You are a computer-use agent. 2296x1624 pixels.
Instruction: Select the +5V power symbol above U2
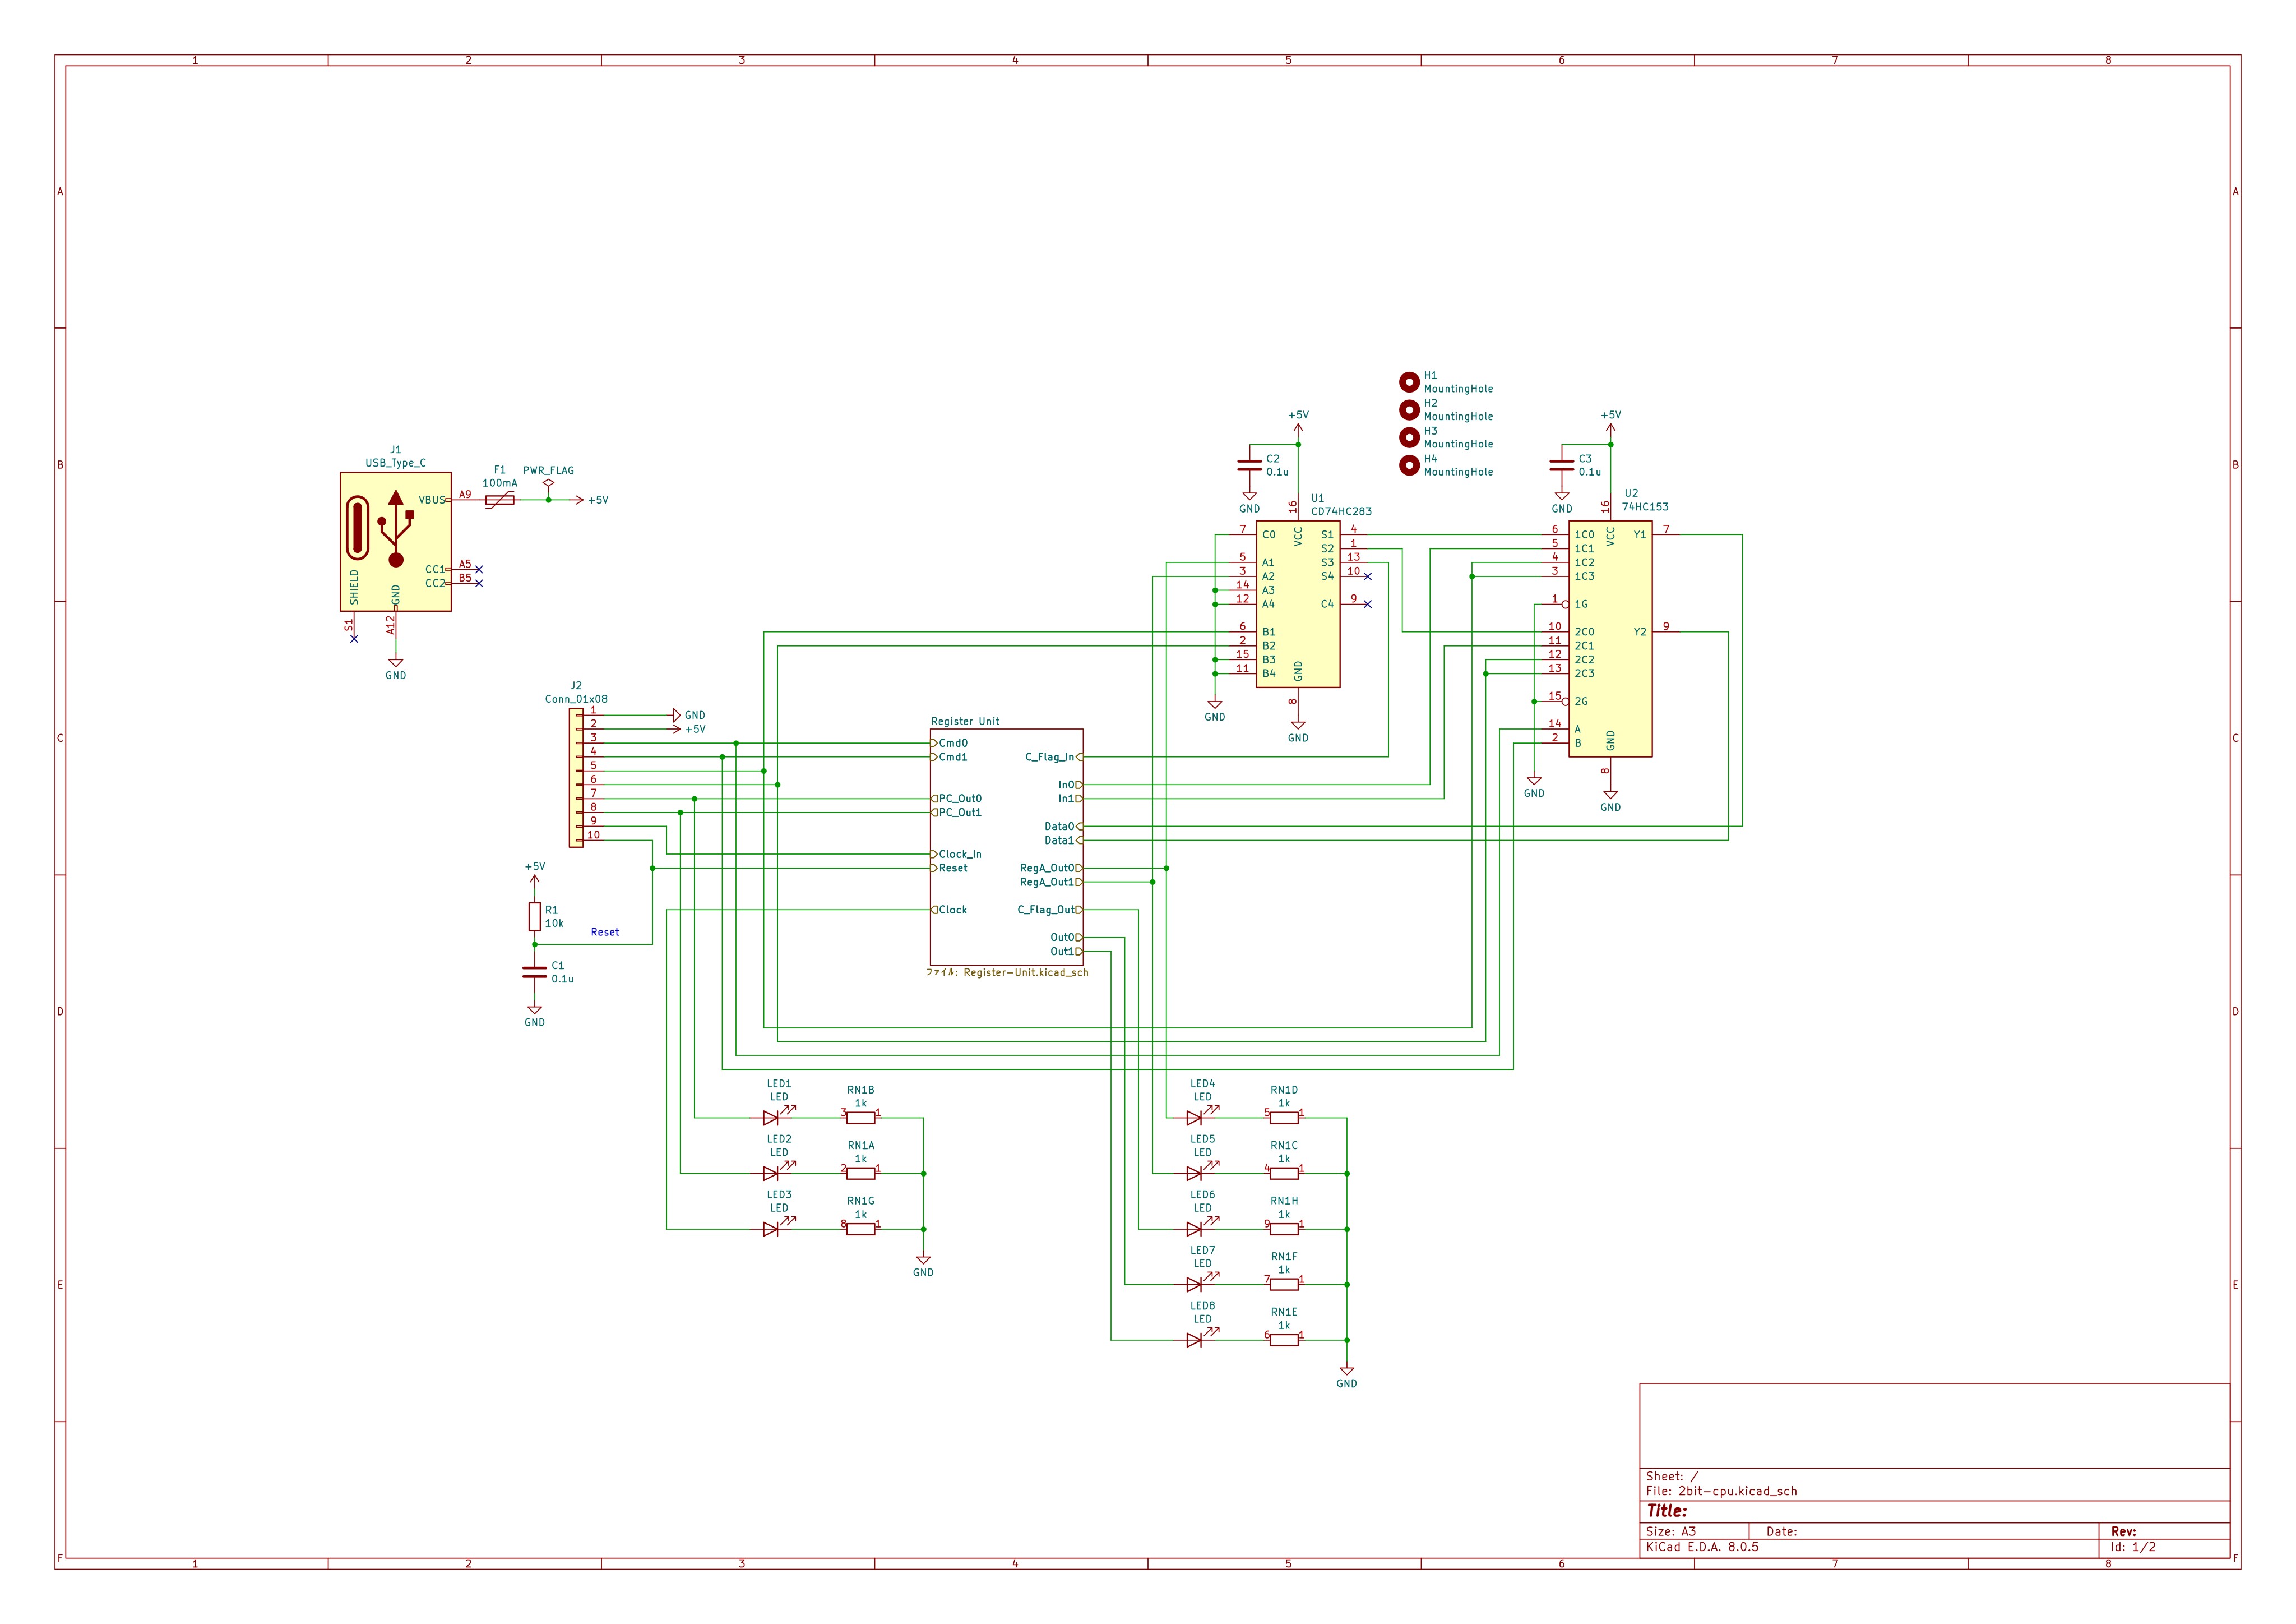(x=1610, y=421)
